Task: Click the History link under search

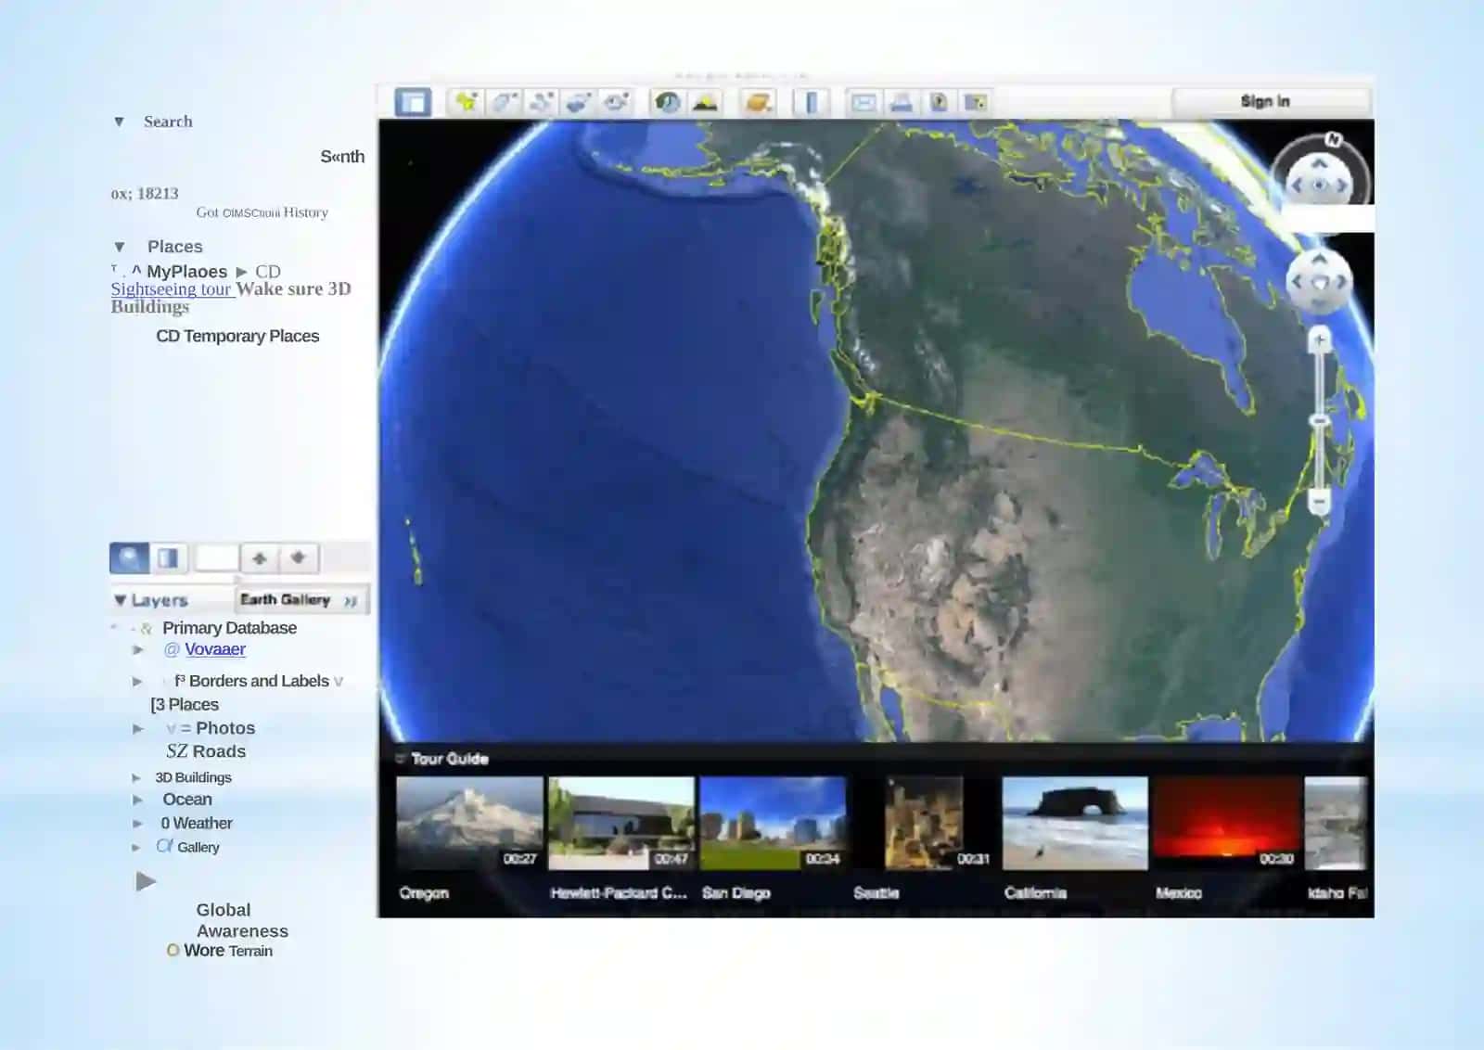Action: (306, 212)
